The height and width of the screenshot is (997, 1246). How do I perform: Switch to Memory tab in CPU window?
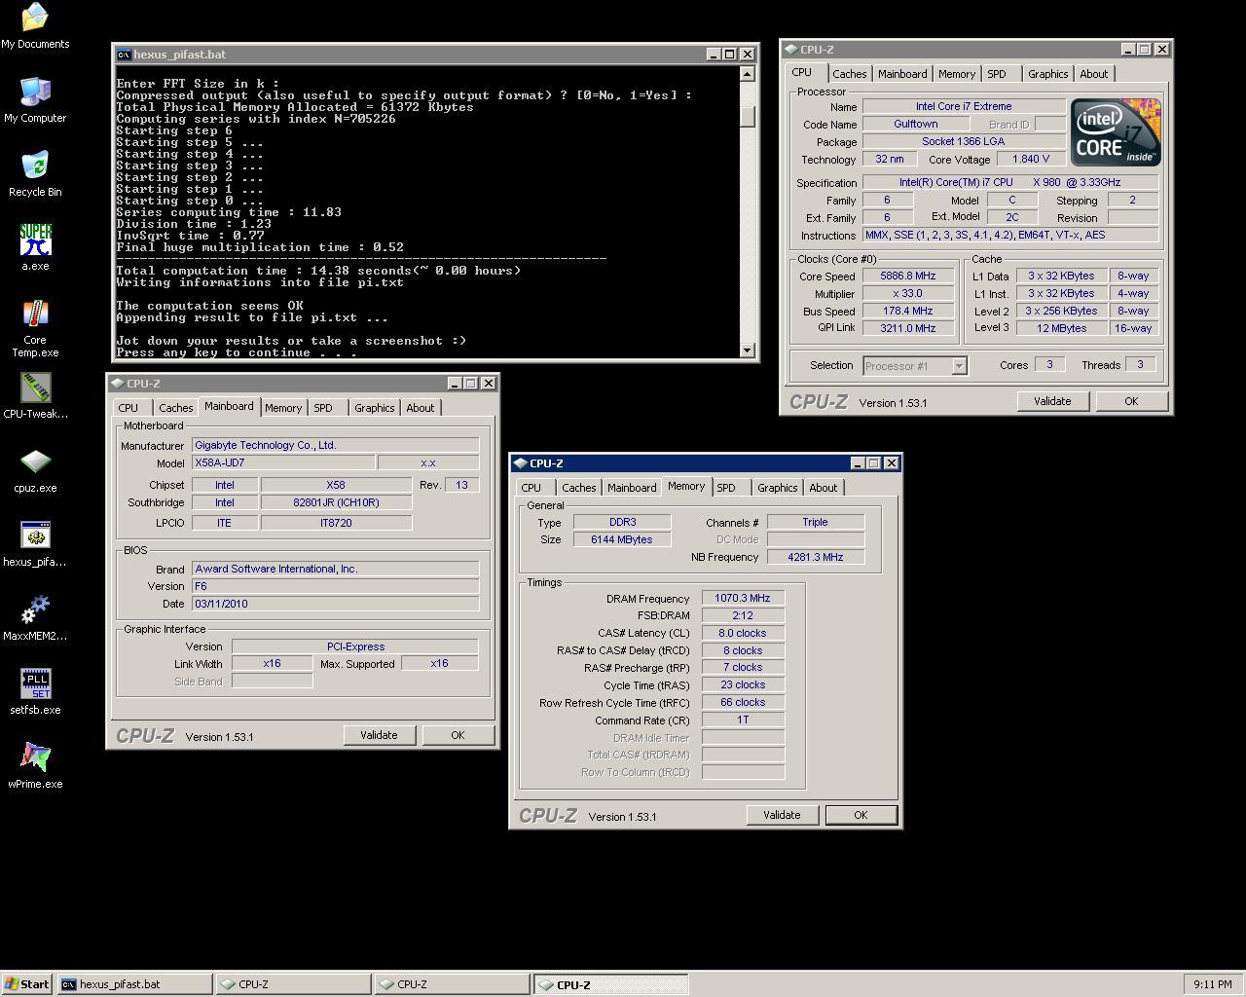[957, 74]
